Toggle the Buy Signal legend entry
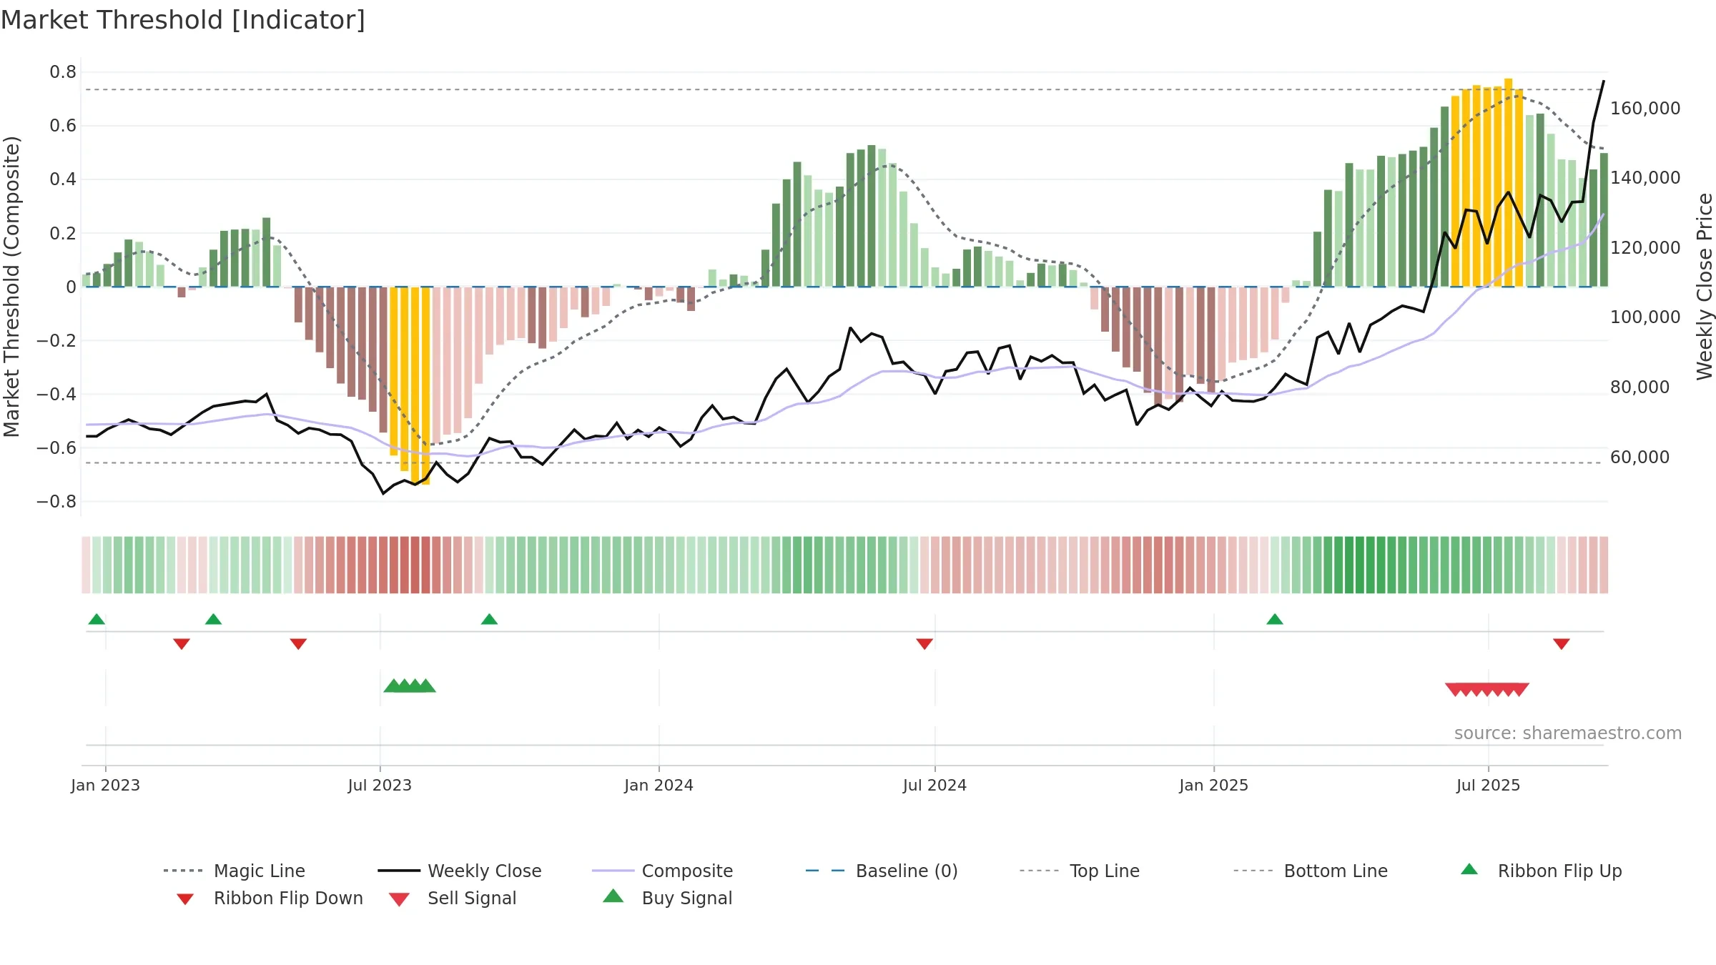Viewport: 1716px width, 965px height. point(668,898)
